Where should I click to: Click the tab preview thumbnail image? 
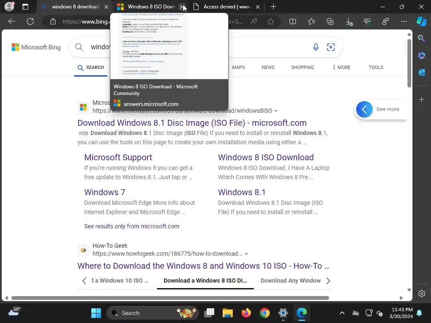click(169, 46)
